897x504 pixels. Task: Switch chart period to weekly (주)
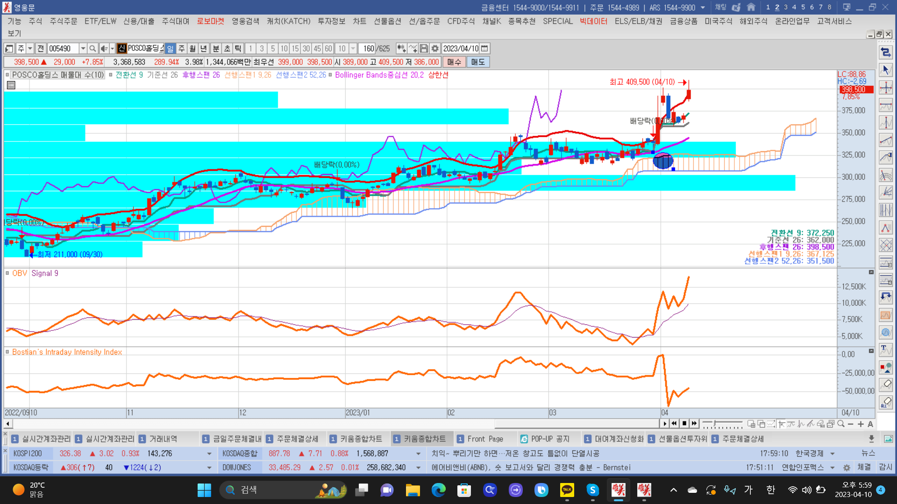[x=181, y=49]
